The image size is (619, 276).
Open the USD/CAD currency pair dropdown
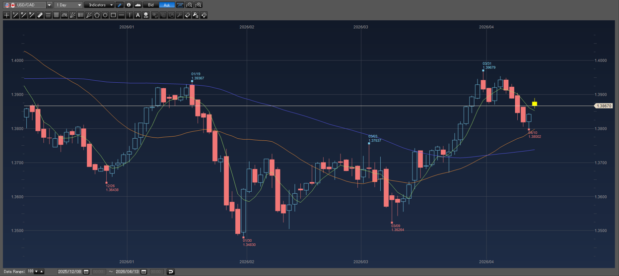click(49, 5)
